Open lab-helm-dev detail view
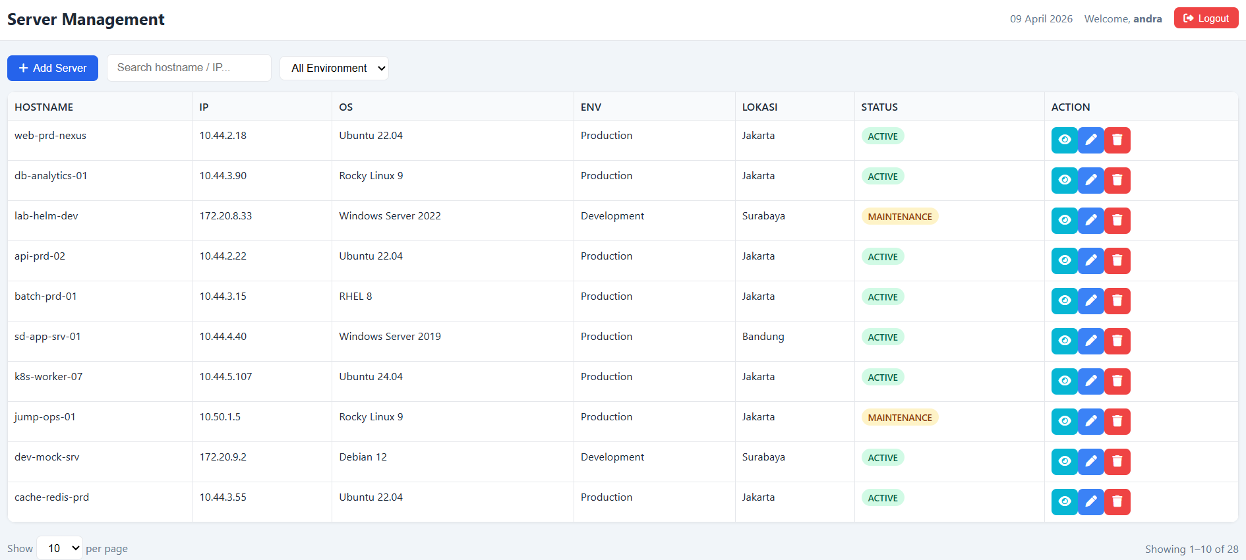 [1064, 221]
